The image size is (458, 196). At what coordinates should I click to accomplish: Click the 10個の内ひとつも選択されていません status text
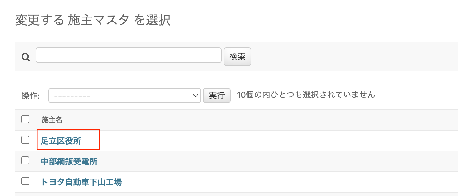pos(306,95)
